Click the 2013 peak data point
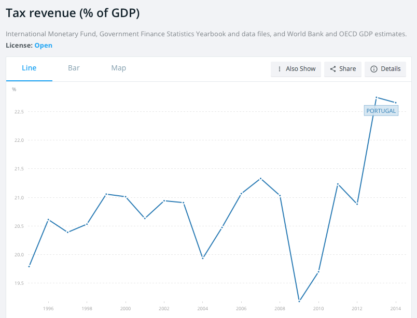Screen dimensions: 417x318 coord(377,97)
